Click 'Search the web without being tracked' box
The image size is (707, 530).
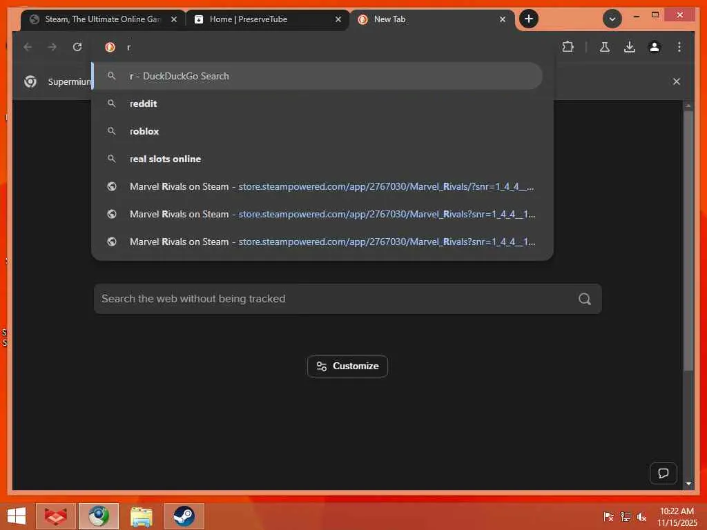click(347, 299)
